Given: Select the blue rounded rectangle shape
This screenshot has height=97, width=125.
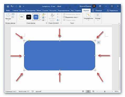Looking at the screenshot, I should point(60,55).
